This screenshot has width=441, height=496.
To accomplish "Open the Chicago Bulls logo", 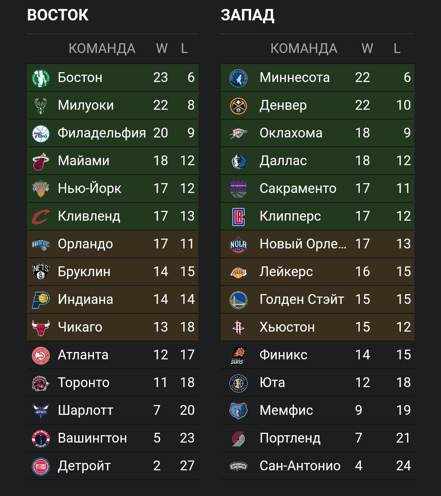I will (41, 327).
